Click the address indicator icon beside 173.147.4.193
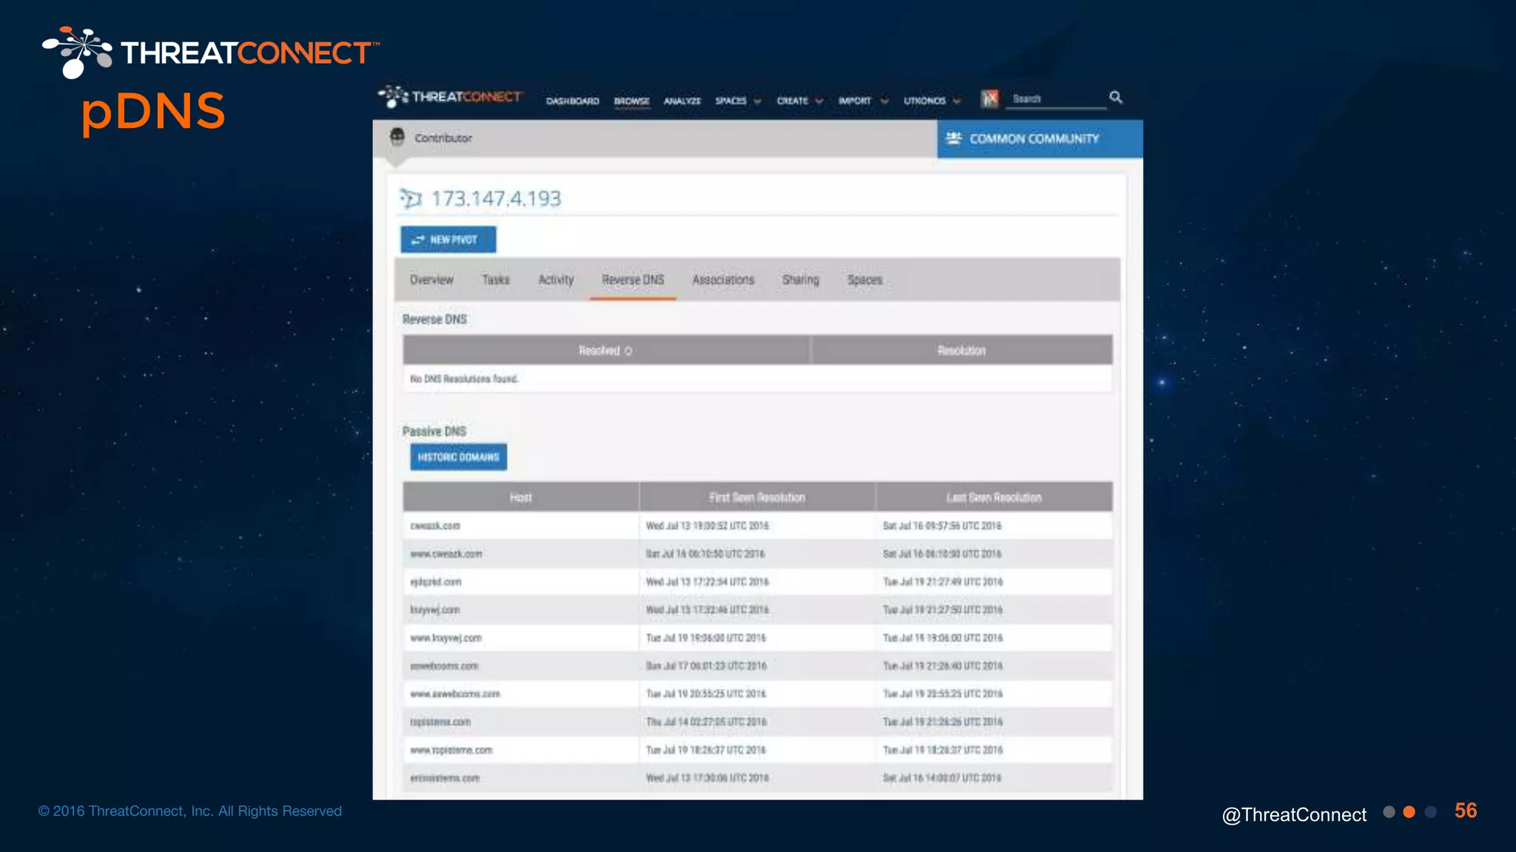 pyautogui.click(x=411, y=198)
